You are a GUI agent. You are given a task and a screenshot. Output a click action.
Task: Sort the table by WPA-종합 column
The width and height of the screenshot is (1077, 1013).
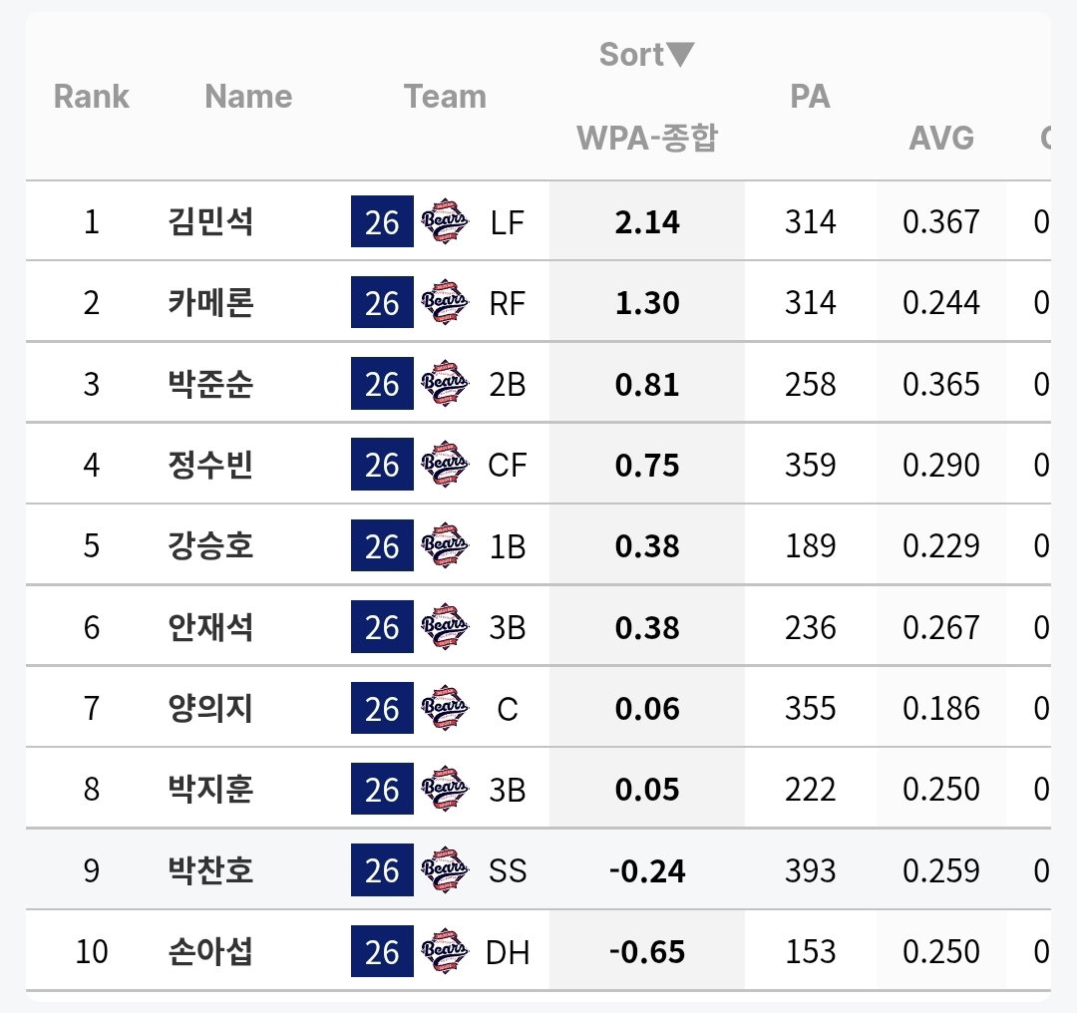[646, 138]
